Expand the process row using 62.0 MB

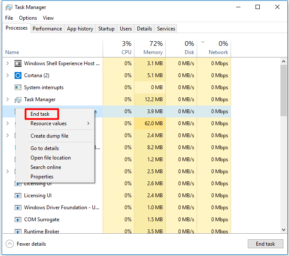[x=8, y=123]
